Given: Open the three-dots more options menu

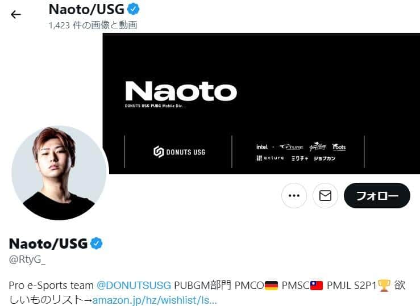Looking at the screenshot, I should coord(294,195).
